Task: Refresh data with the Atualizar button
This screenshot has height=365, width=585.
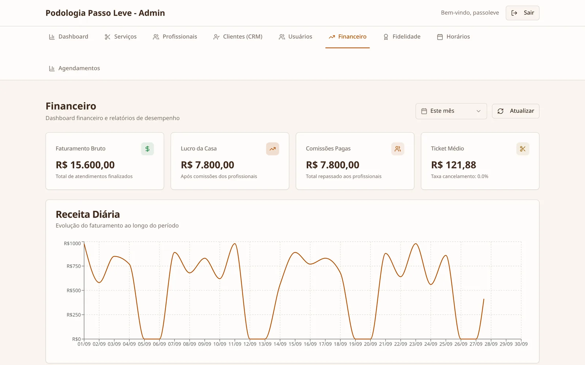Action: [x=516, y=111]
